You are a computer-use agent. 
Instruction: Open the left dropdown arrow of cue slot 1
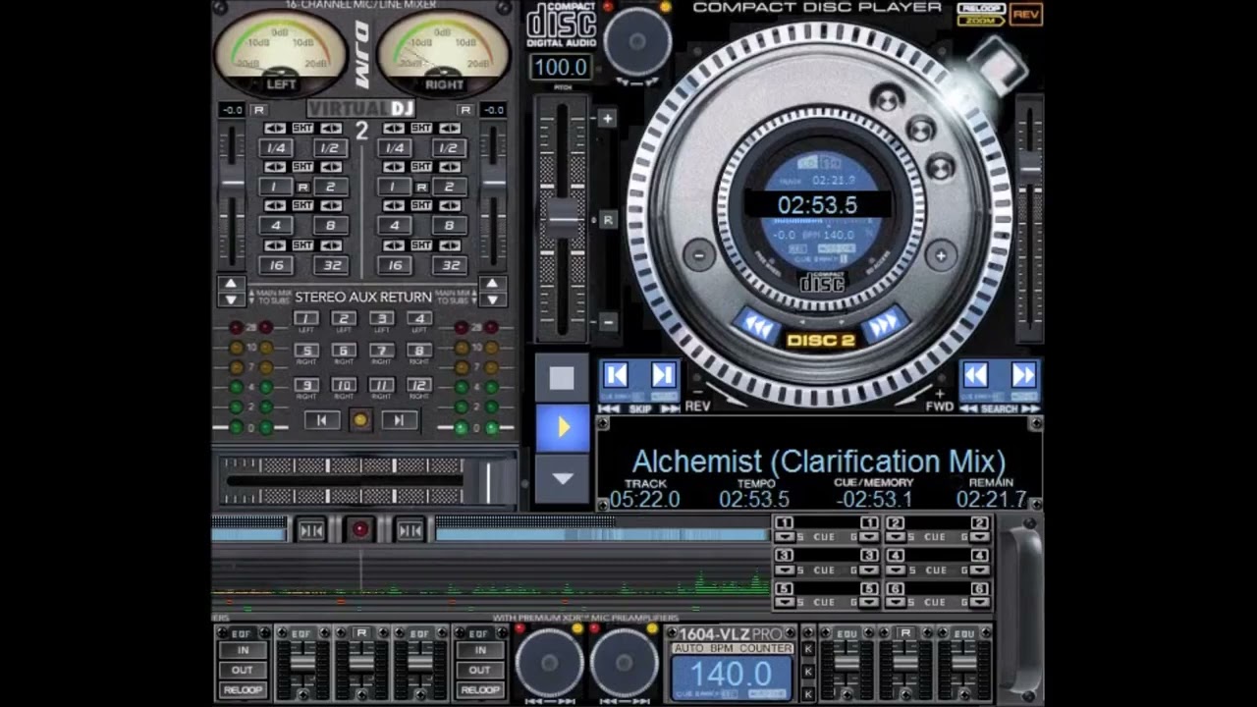(784, 537)
